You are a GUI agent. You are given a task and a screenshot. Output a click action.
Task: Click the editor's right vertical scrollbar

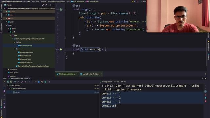pyautogui.click(x=206, y=52)
